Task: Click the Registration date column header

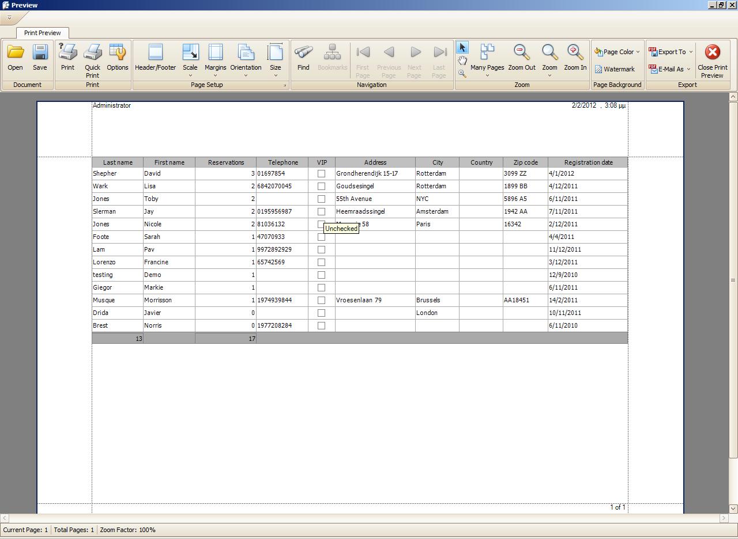Action: point(588,162)
